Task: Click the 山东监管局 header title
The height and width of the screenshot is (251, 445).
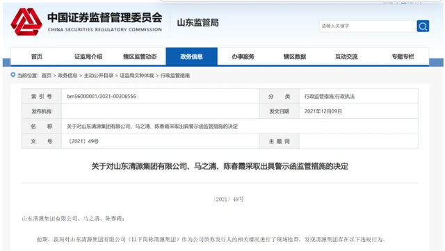Action: click(197, 23)
